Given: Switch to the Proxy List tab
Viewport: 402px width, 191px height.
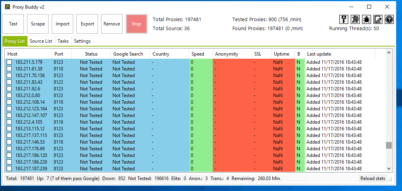Looking at the screenshot, I should 15,41.
